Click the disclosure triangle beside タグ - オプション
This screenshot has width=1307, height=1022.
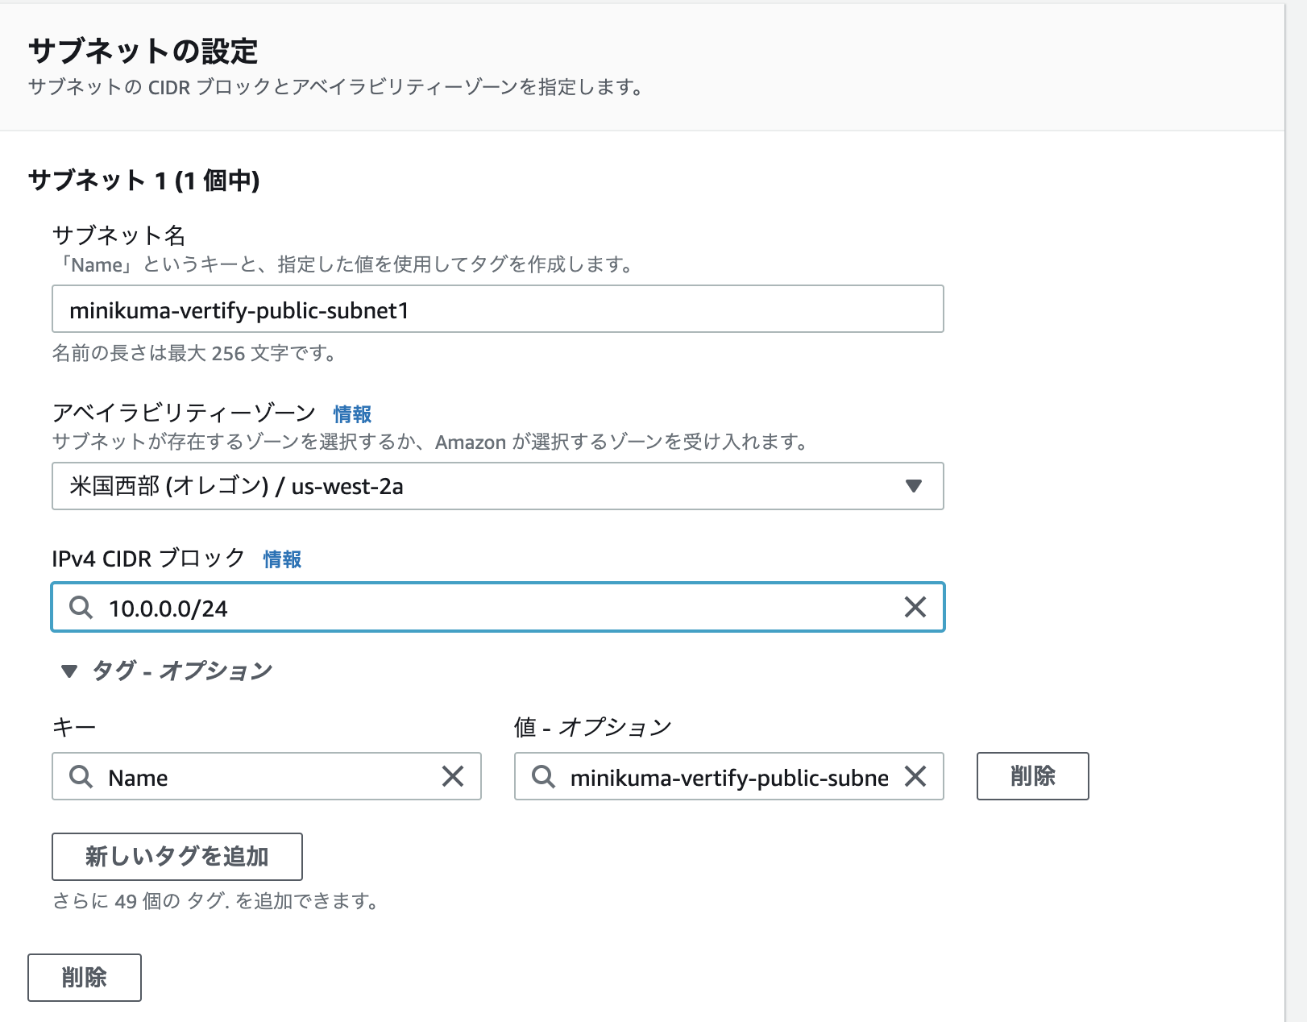68,670
